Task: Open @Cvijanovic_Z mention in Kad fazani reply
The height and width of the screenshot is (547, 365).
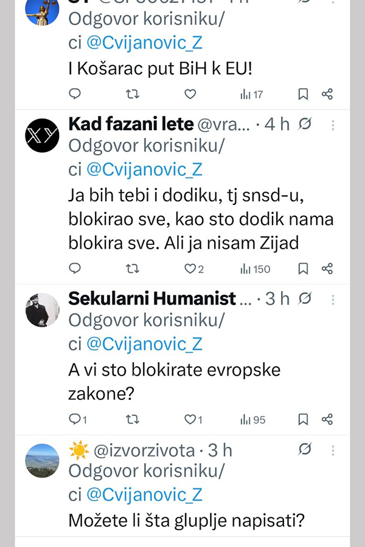Action: point(144,170)
